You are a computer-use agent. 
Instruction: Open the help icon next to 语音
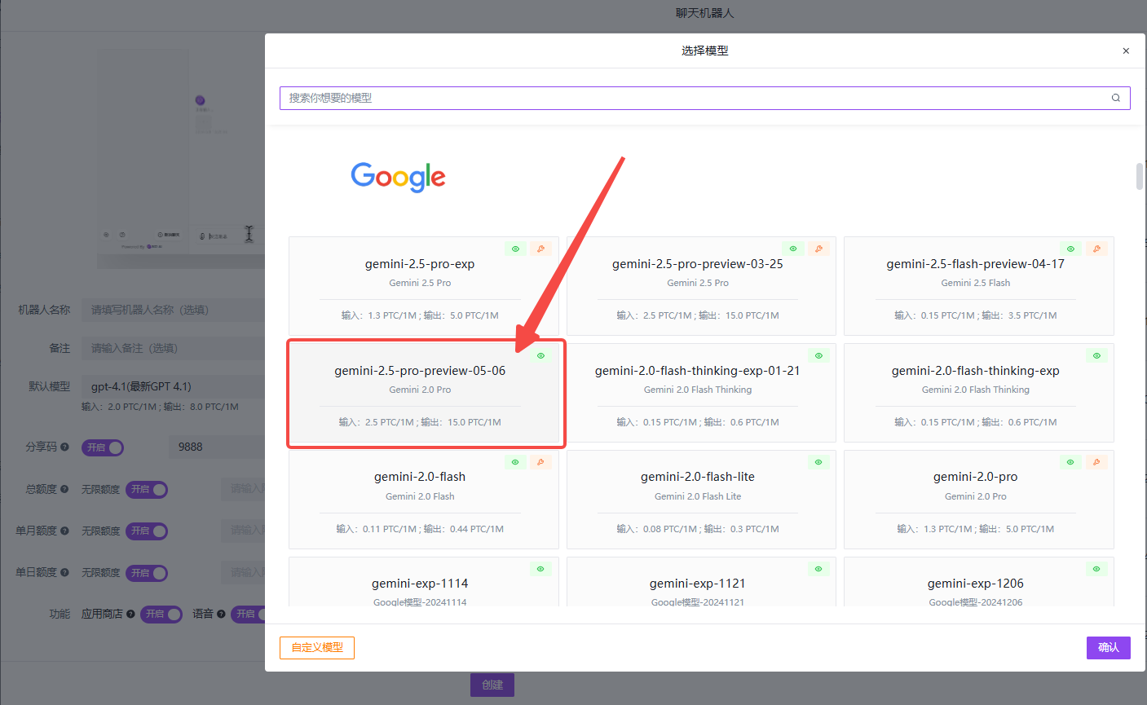click(x=221, y=614)
